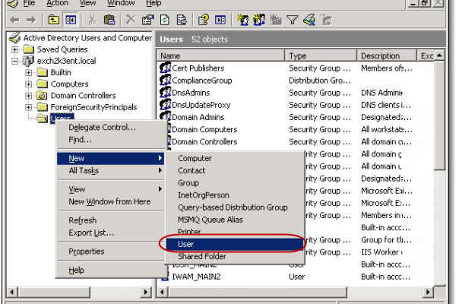Image resolution: width=462 pixels, height=304 pixels.
Task: Click the Create new user toolbar icon
Action: (x=244, y=19)
